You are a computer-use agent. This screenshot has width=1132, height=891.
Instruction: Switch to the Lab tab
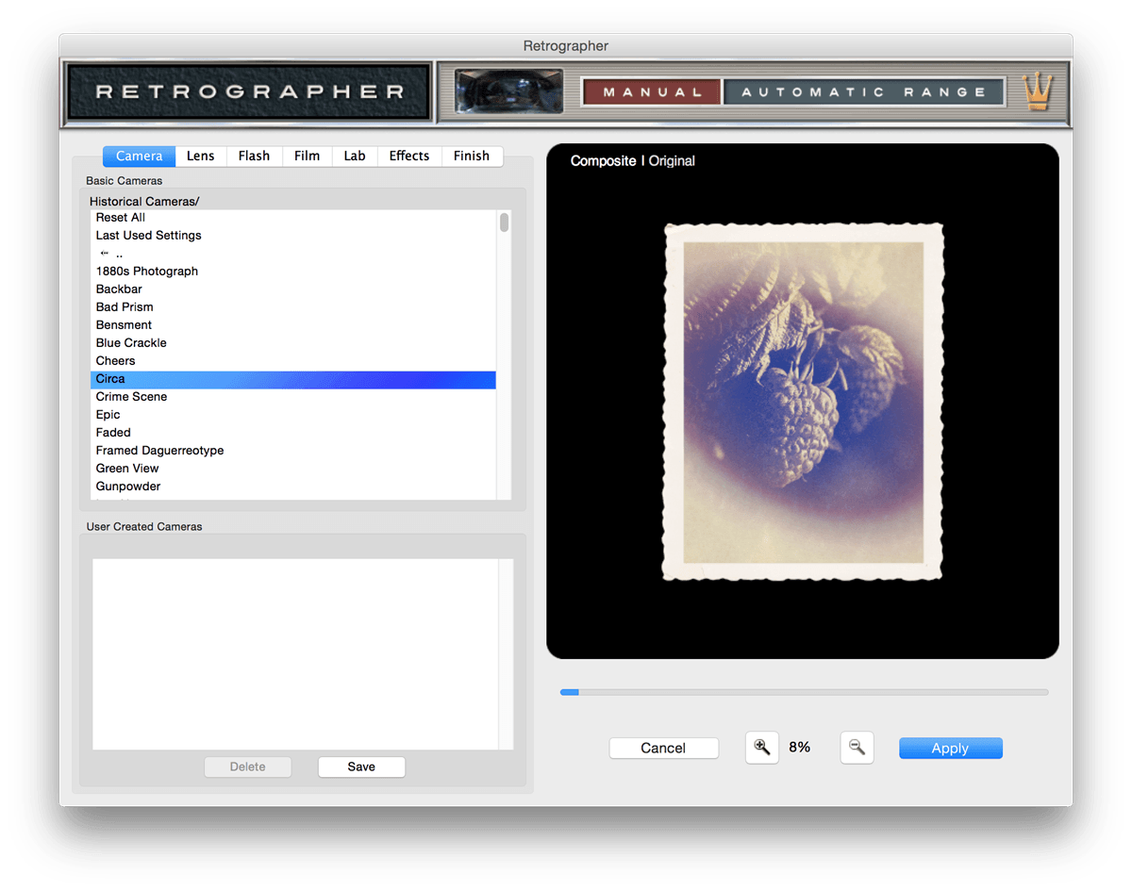[x=355, y=156]
